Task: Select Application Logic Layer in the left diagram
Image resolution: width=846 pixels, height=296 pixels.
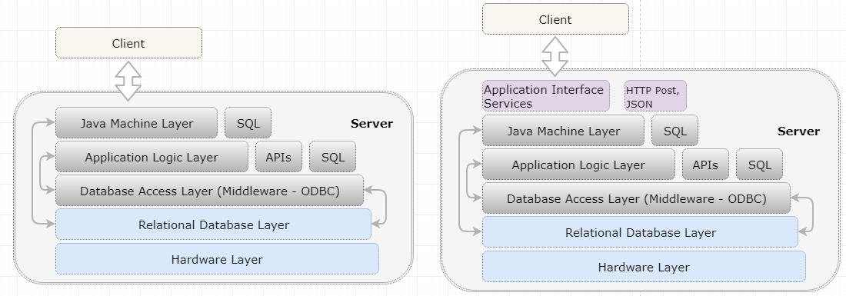Action: pyautogui.click(x=152, y=157)
